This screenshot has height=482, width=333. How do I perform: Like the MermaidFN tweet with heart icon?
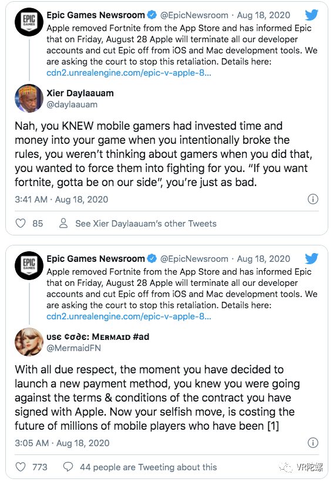pyautogui.click(x=21, y=467)
